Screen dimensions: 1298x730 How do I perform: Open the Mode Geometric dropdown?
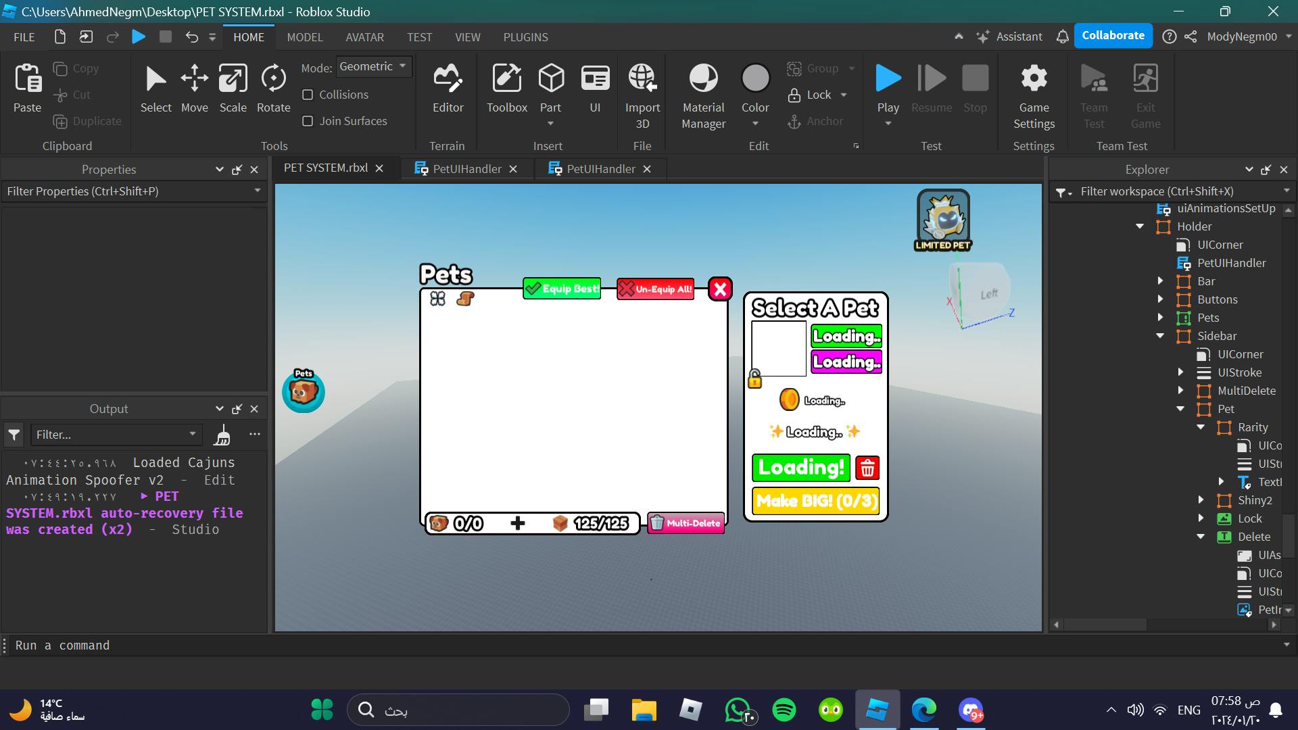373,66
